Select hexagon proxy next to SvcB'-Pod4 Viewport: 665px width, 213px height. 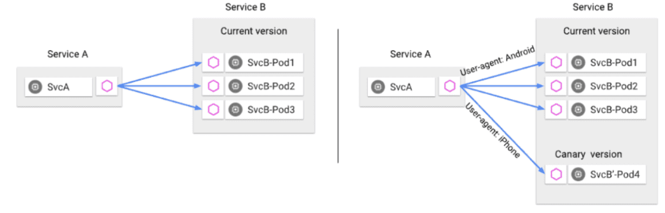(x=556, y=174)
